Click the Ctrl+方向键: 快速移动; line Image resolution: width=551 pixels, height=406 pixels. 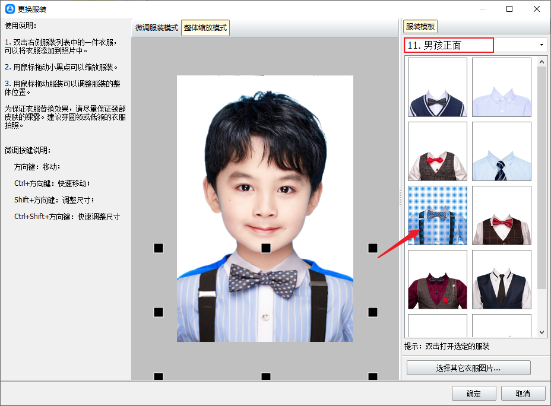(x=52, y=183)
